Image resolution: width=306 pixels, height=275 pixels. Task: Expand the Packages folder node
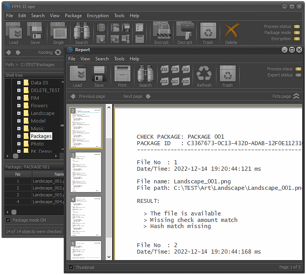coord(19,136)
